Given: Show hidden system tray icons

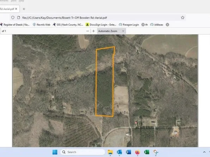Looking at the screenshot, I should tap(204, 152).
